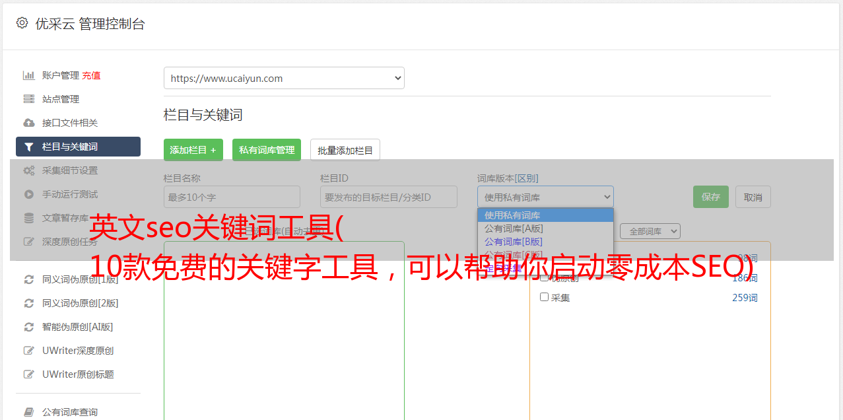
Task: Click the server icon beside 站点管理
Action: pyautogui.click(x=28, y=99)
